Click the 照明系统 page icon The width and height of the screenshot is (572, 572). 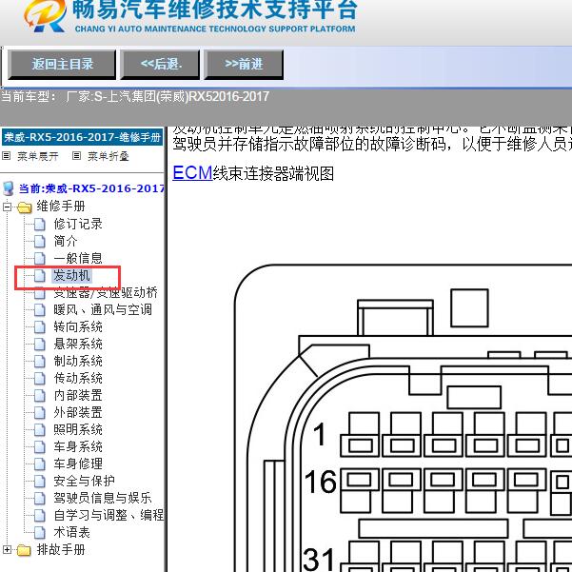point(40,430)
